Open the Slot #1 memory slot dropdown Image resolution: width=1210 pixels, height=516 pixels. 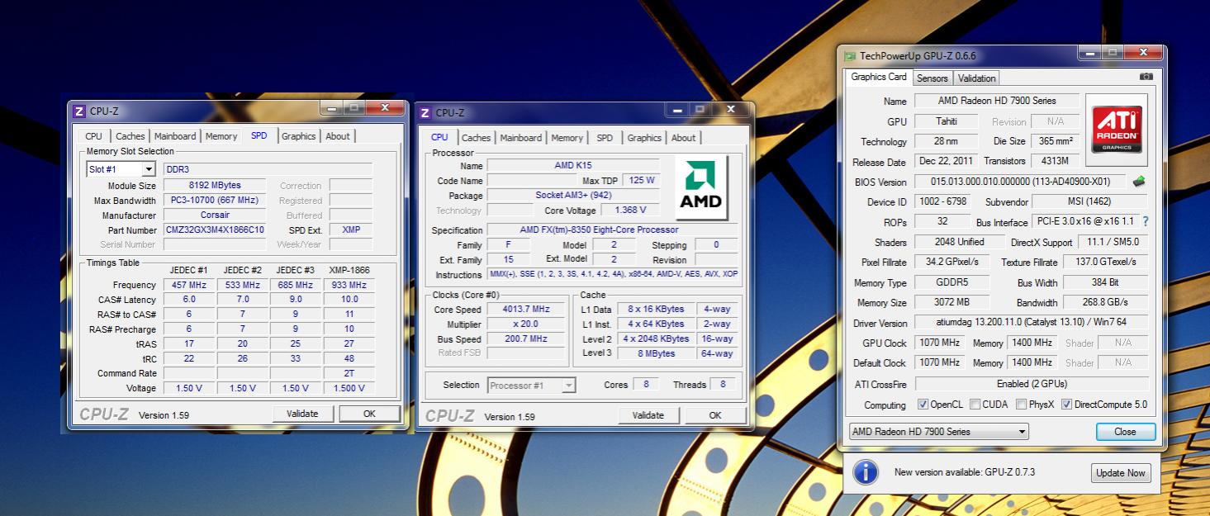[x=121, y=169]
